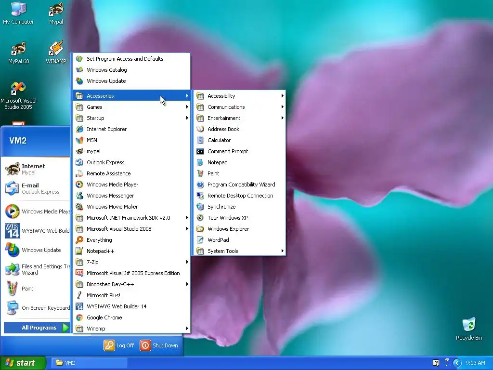
Task: Open Calculator from the Accessories menu
Action: click(239, 140)
